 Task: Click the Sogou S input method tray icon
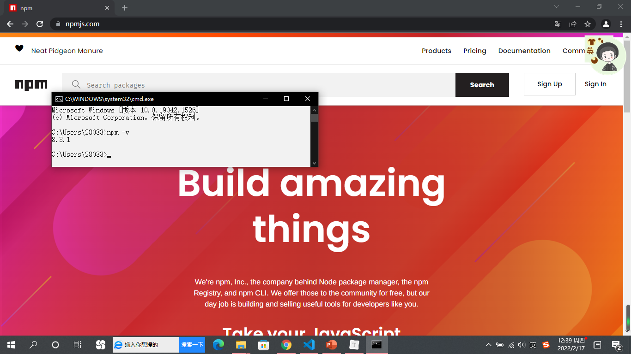pos(546,345)
